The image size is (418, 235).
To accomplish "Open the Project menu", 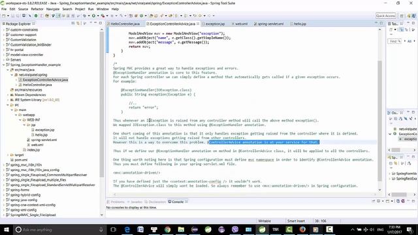I will pos(80,8).
